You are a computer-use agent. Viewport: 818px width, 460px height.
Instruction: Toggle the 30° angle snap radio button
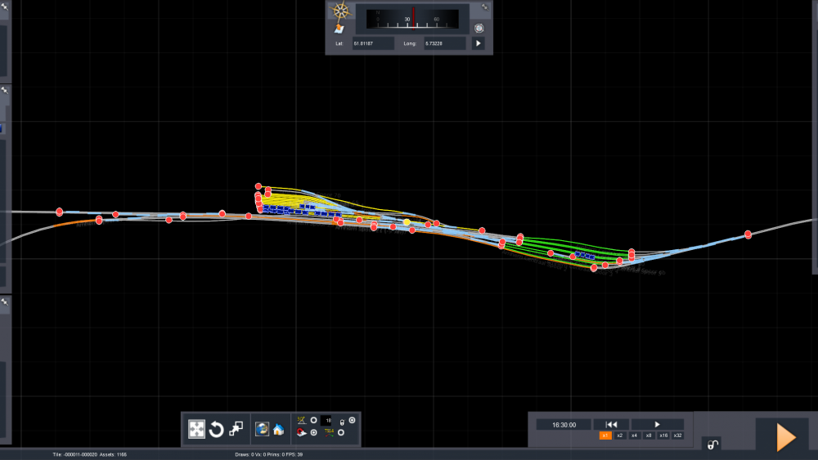[313, 419]
